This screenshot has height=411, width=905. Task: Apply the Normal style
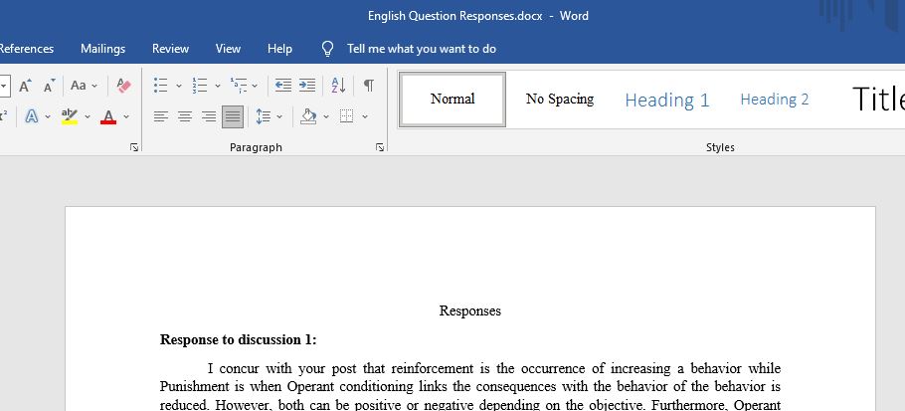[x=452, y=100]
